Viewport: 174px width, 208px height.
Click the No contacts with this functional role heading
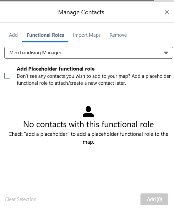(88, 124)
